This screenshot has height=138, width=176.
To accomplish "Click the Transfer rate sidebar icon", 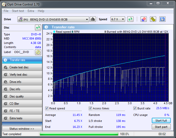I will point(5,60).
